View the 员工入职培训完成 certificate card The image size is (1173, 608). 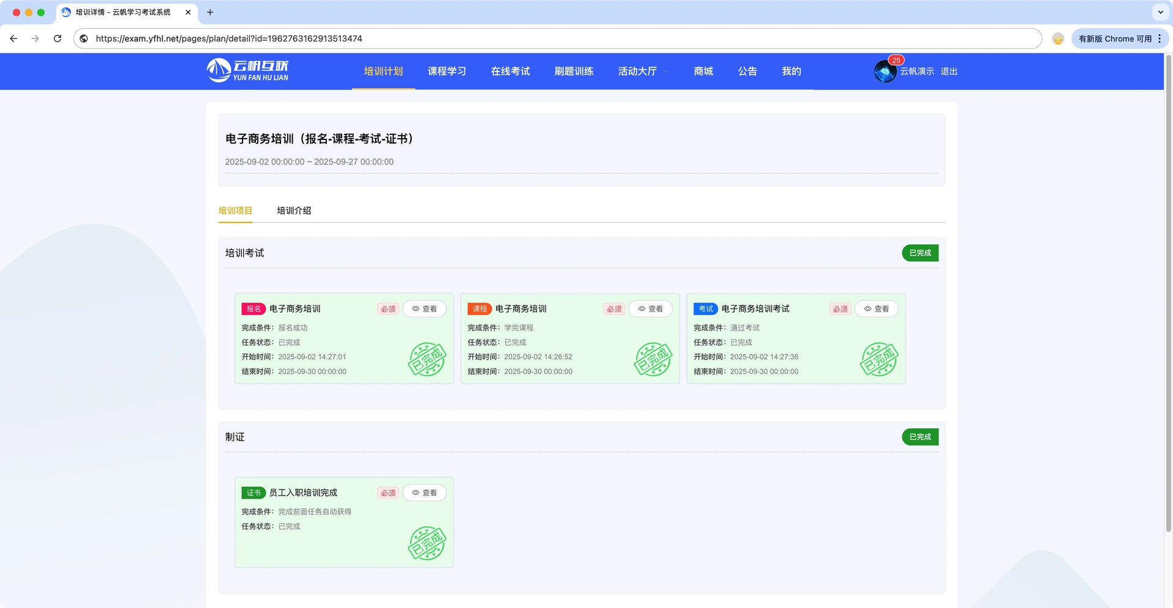[425, 493]
